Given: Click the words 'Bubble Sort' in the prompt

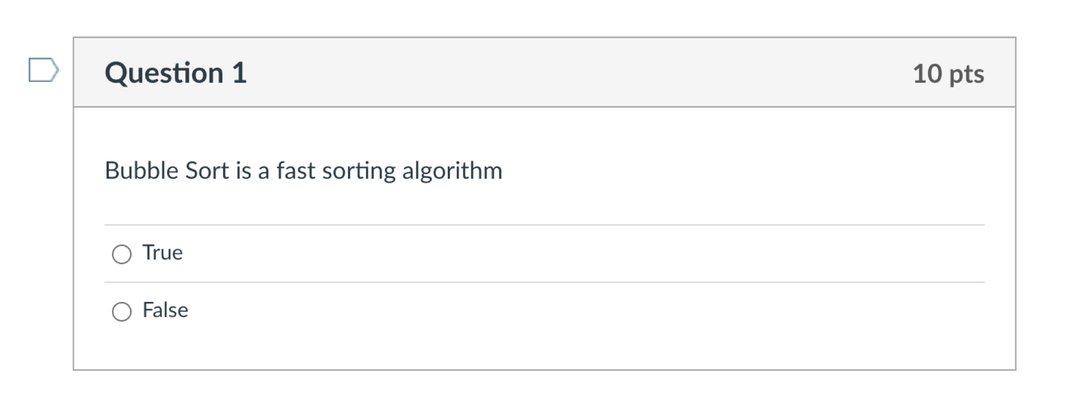Looking at the screenshot, I should pyautogui.click(x=167, y=170).
